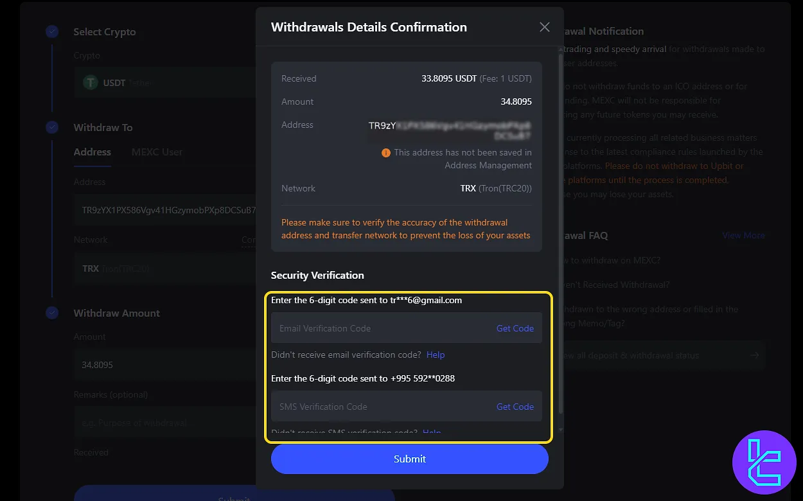Submit the withdrawal confirmation

click(410, 459)
